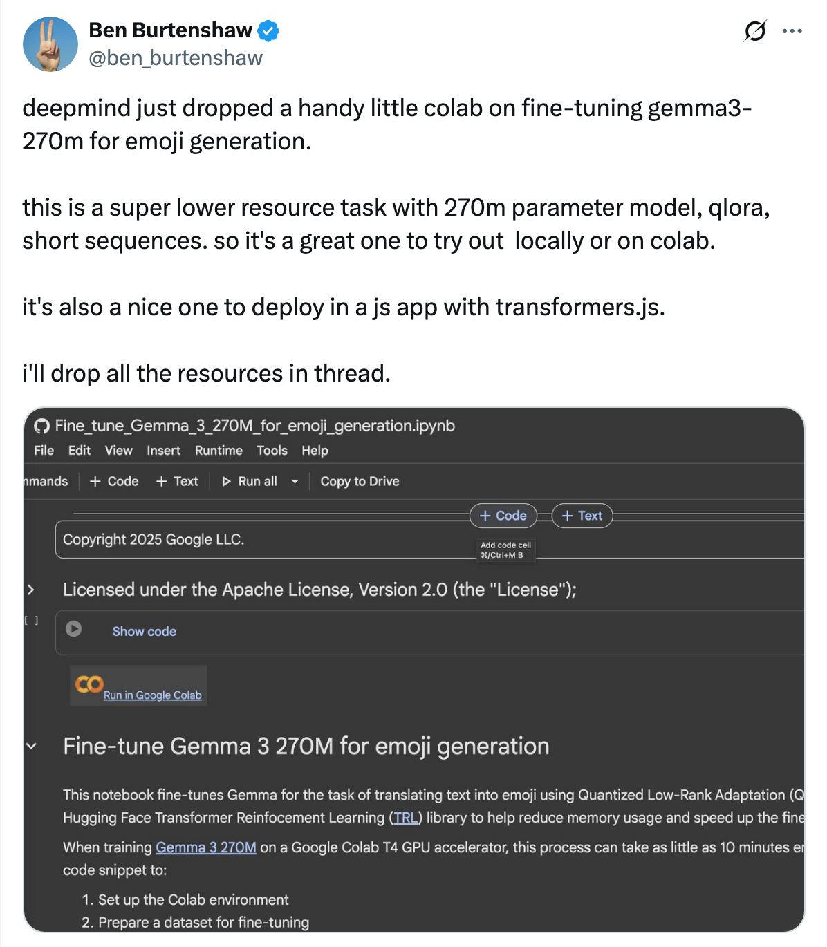
Task: Click the GitHub icon beside notebook filename
Action: point(42,426)
